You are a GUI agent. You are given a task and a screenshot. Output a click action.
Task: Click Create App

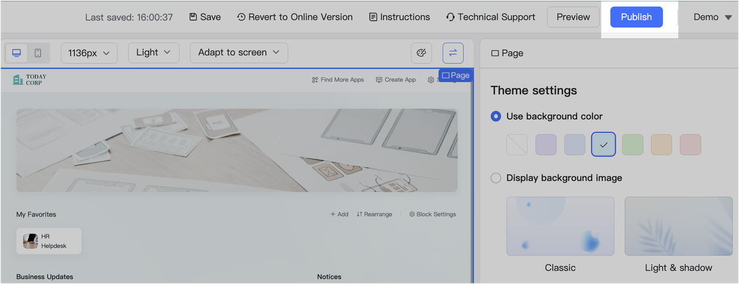[x=395, y=80]
